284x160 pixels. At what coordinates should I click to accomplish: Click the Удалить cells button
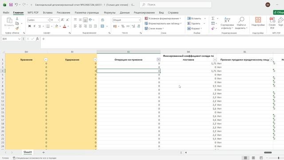194,24
